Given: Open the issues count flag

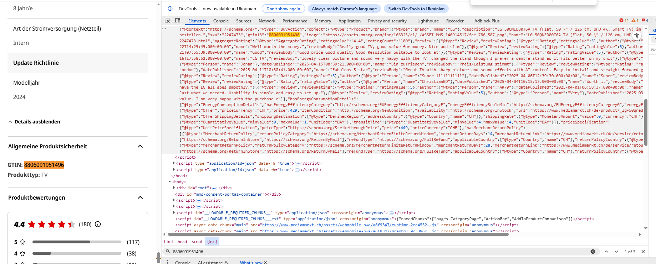Looking at the screenshot, I should coord(645,21).
